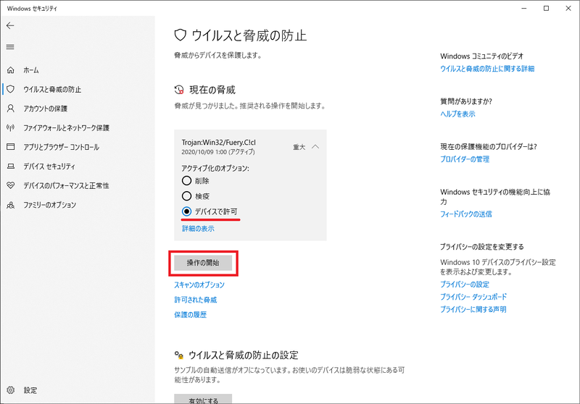Collapse the Trojan:Win32/Fuery.C!cl threat card chevron
The width and height of the screenshot is (580, 404).
click(315, 146)
